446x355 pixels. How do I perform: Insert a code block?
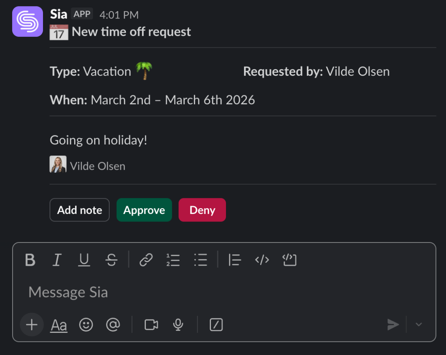[289, 260]
